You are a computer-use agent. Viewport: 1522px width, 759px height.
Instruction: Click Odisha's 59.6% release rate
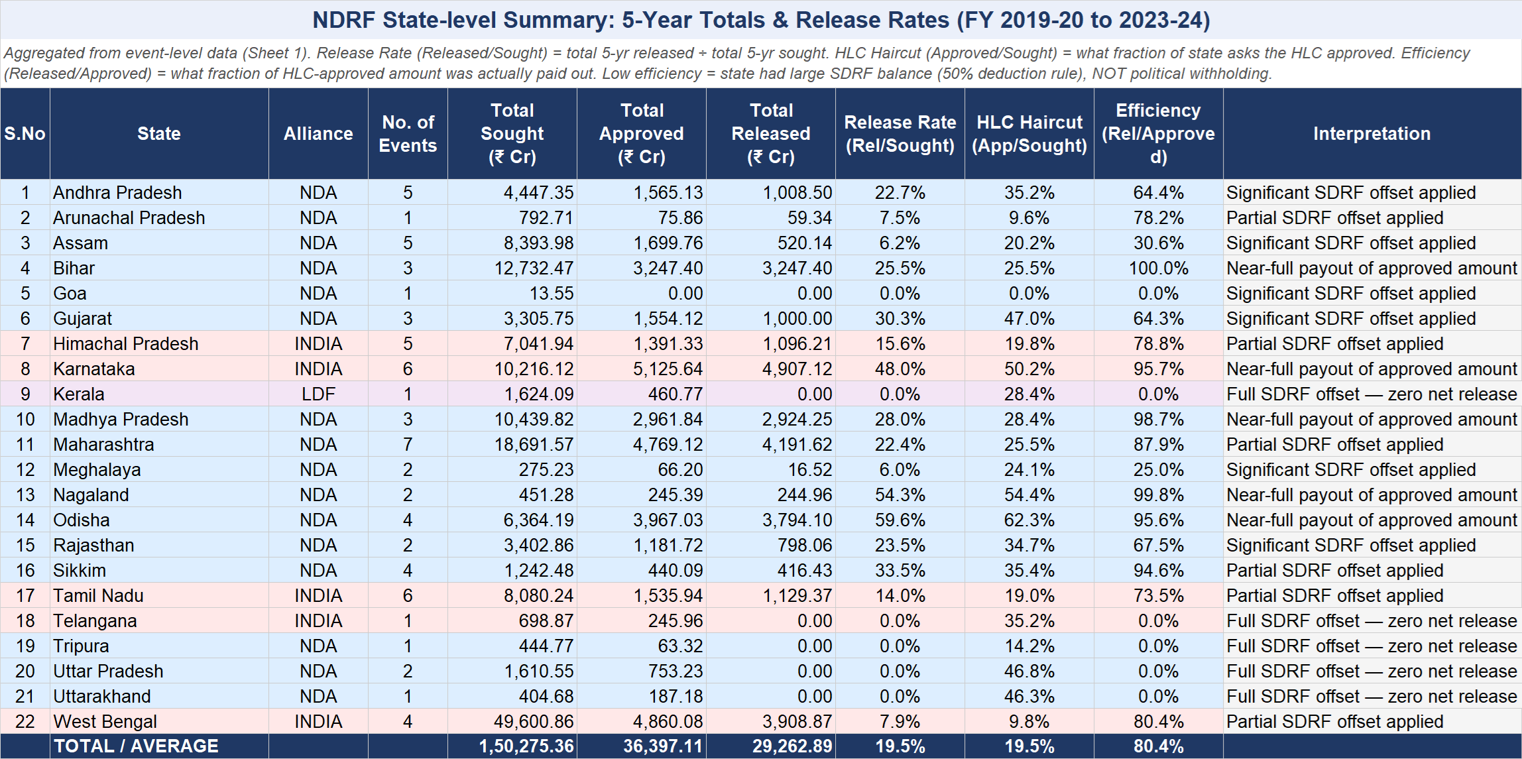point(900,520)
